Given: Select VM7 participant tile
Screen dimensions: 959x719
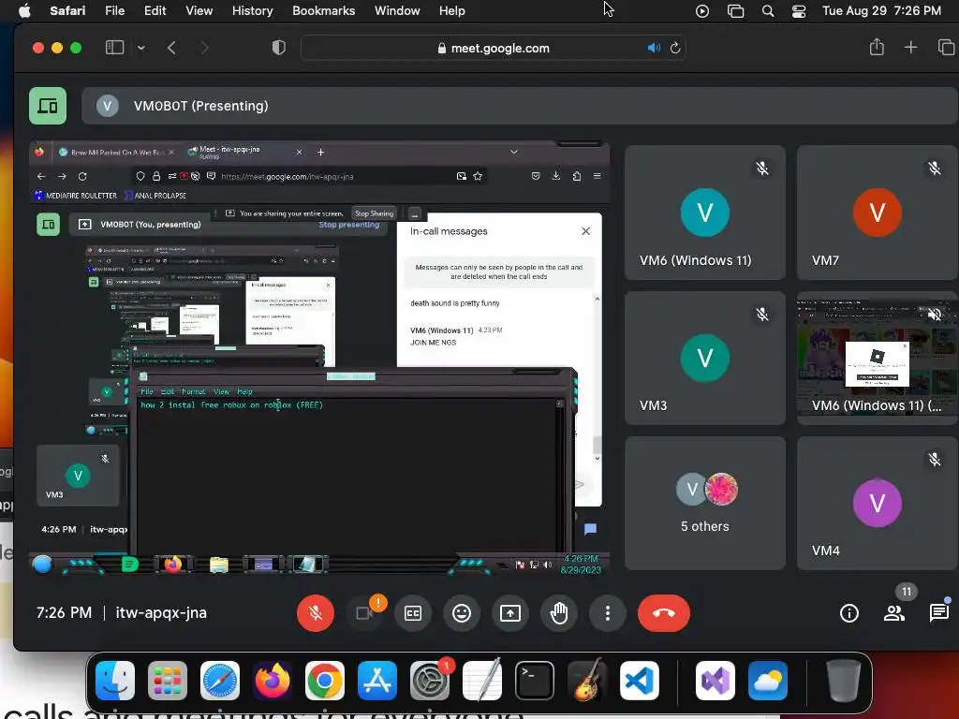Looking at the screenshot, I should point(877,213).
